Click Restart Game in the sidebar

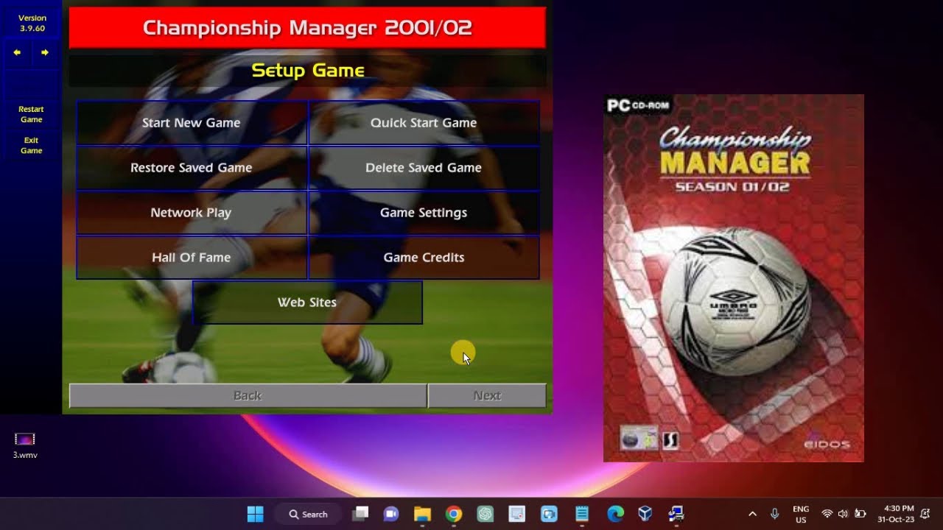click(x=31, y=114)
